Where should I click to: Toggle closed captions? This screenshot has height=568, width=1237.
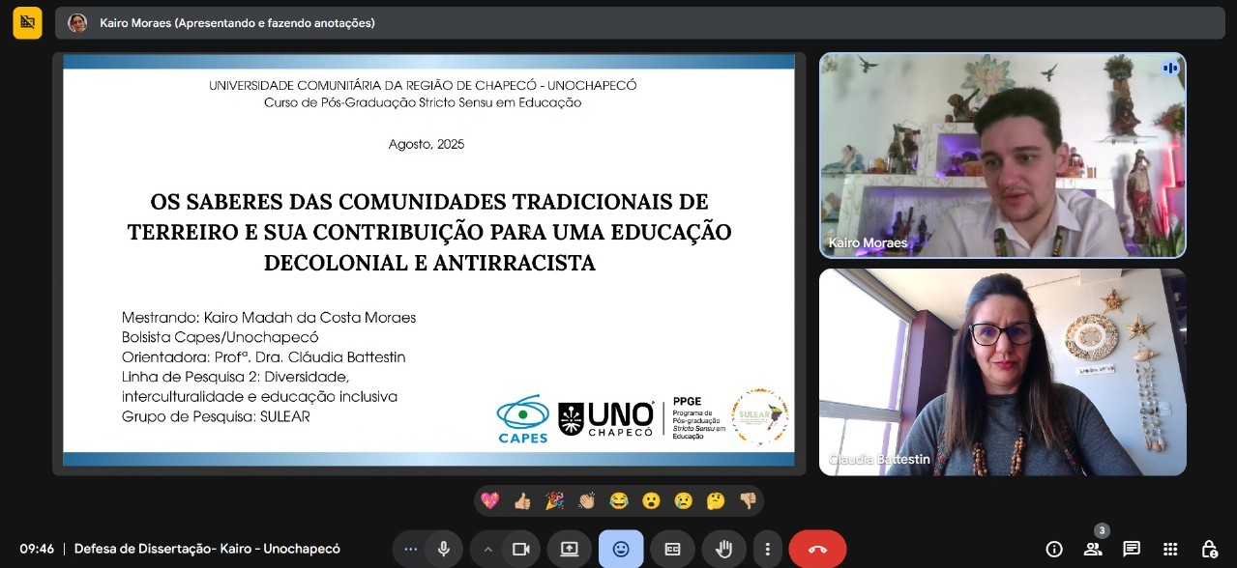(672, 549)
